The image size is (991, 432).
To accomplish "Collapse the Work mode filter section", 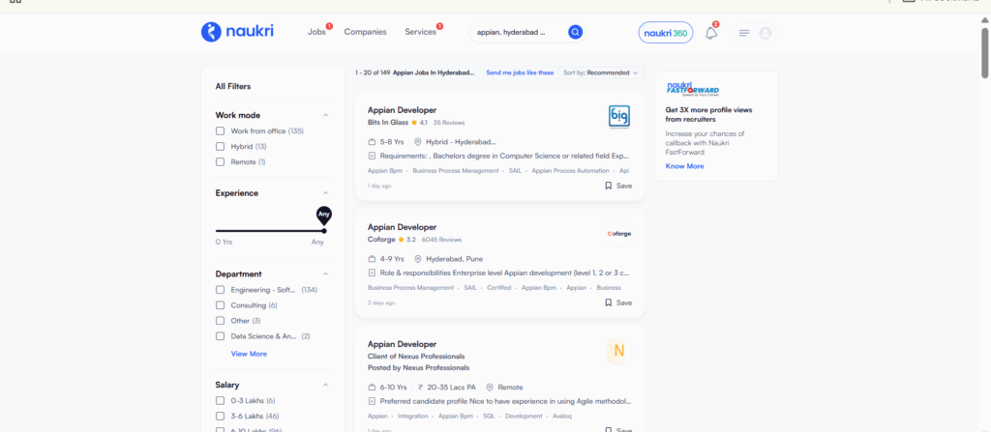I will [x=325, y=115].
